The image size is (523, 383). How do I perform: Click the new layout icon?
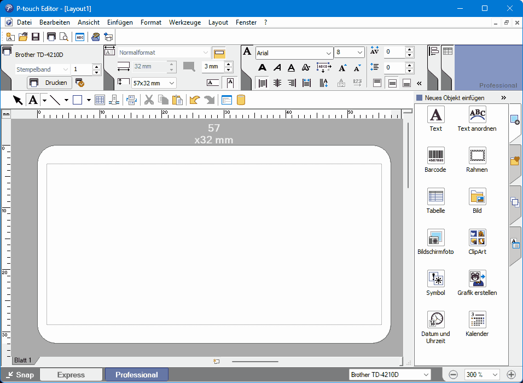[x=10, y=37]
